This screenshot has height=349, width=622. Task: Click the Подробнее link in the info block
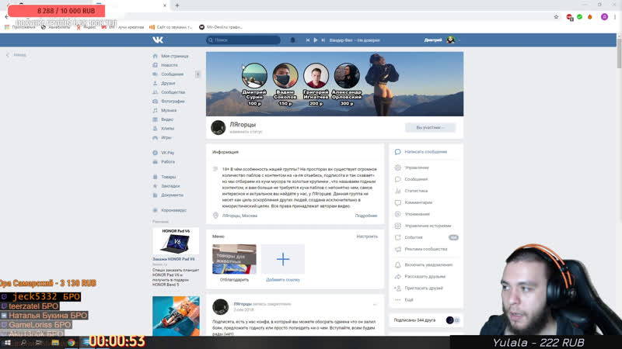pos(366,216)
